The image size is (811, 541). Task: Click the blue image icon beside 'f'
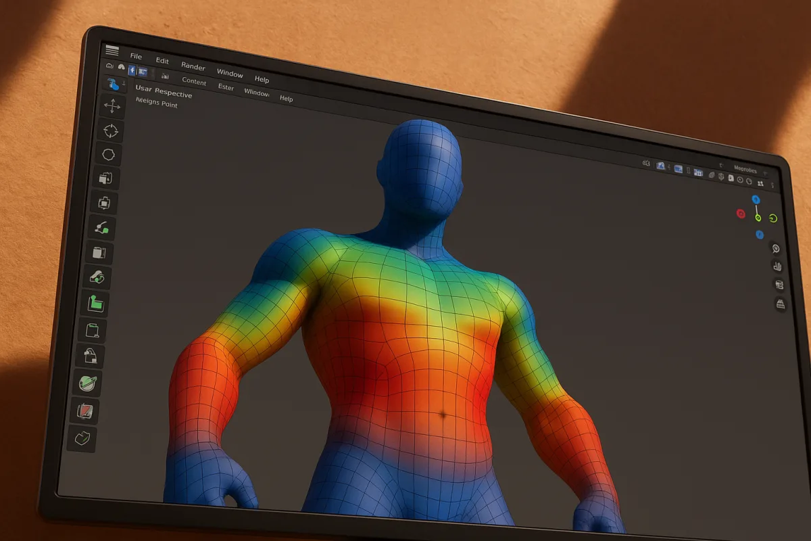coord(143,72)
